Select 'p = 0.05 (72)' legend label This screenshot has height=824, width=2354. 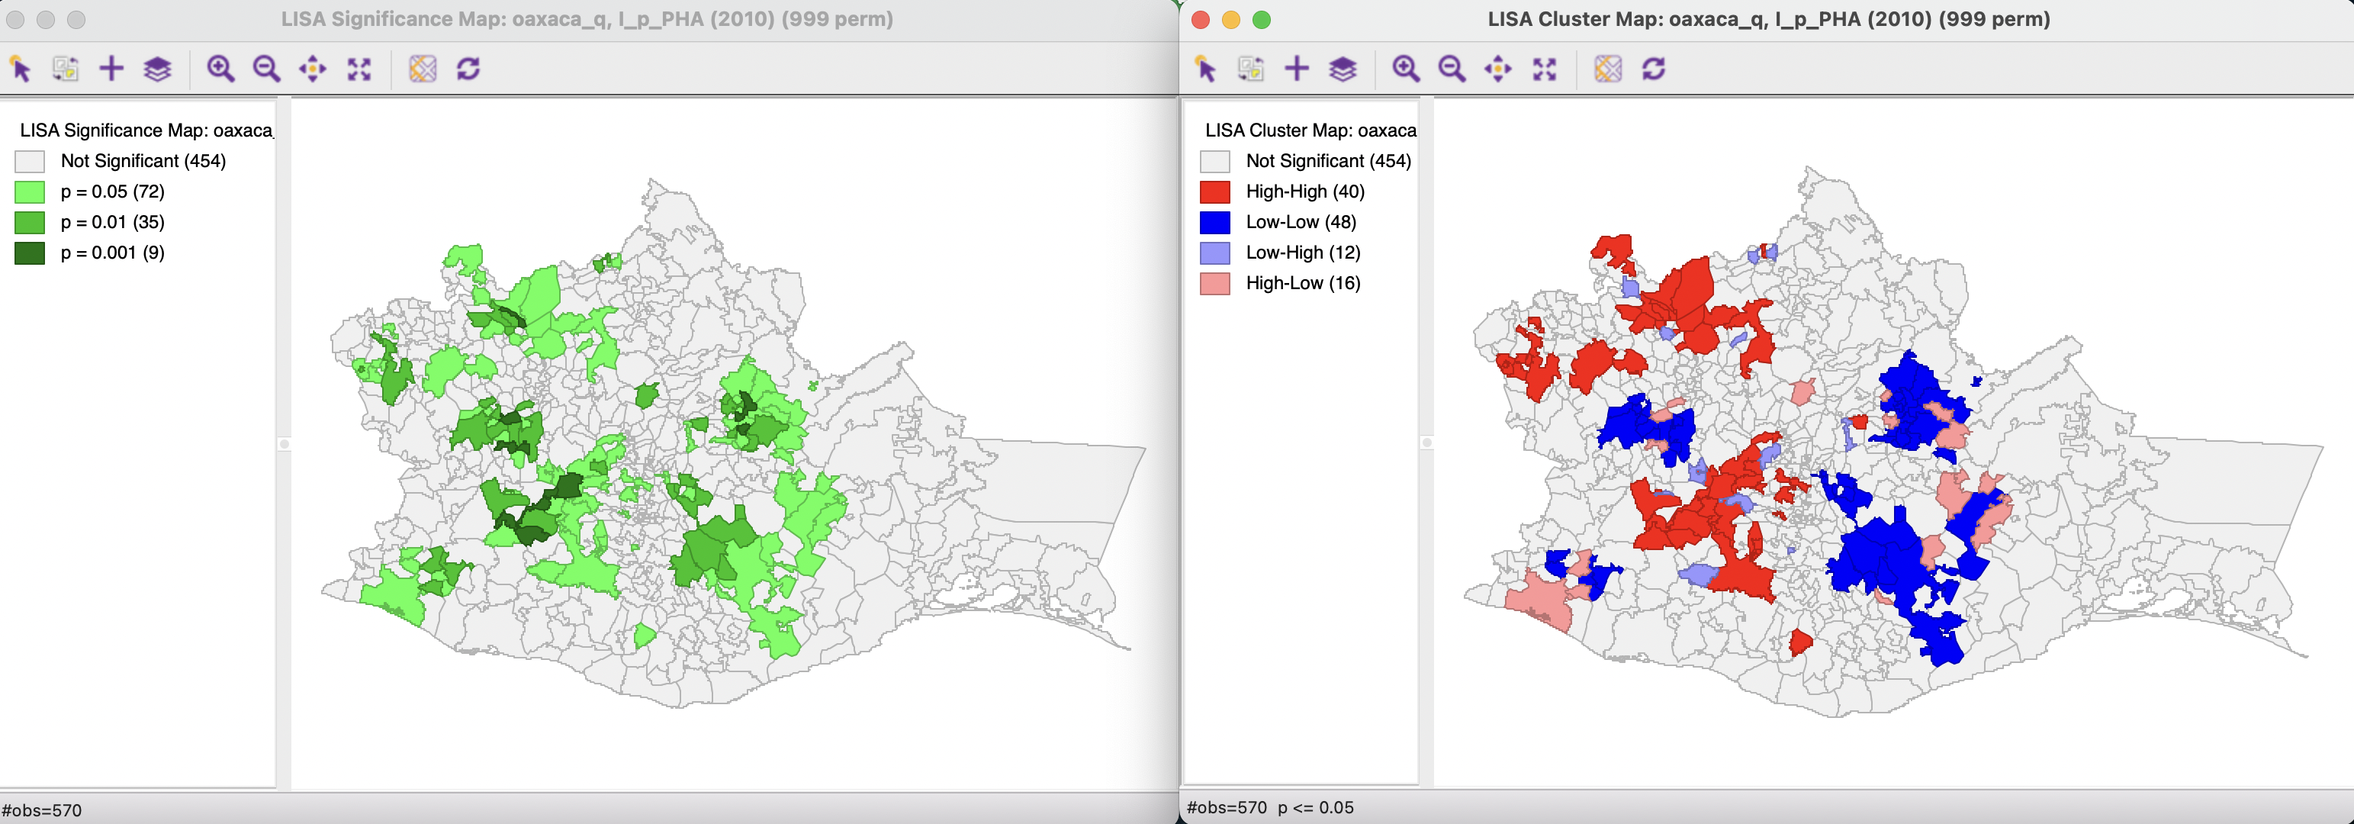(112, 192)
